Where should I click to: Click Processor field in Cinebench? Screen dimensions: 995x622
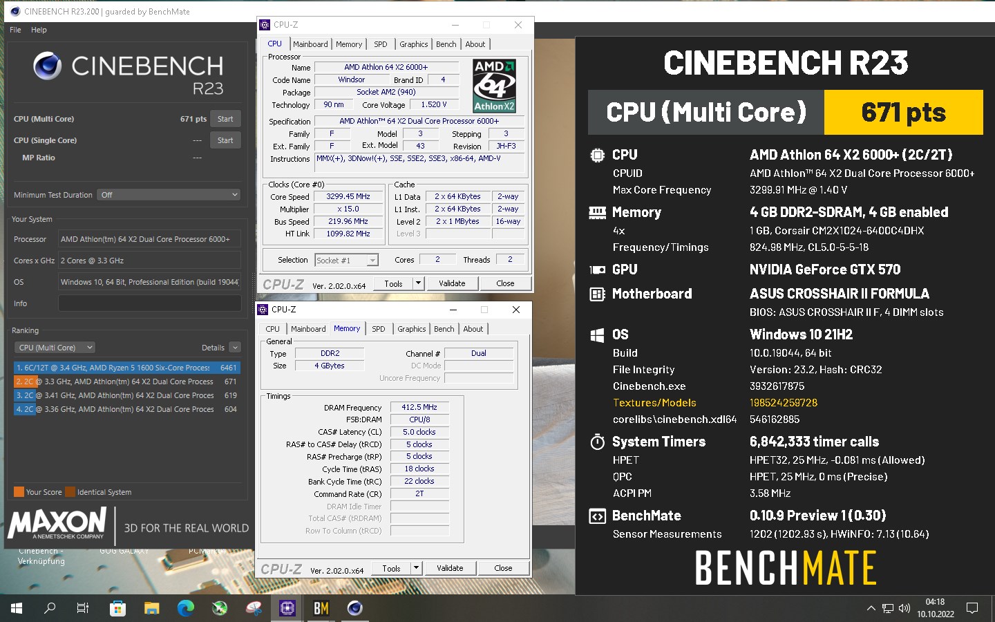[x=149, y=239]
